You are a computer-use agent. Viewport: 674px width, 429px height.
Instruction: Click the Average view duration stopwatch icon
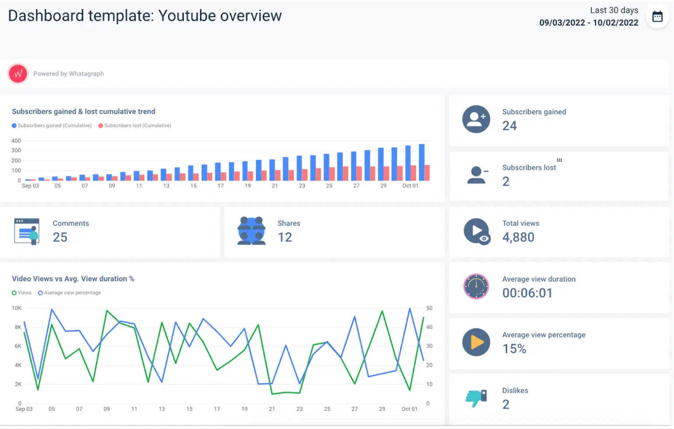coord(476,287)
